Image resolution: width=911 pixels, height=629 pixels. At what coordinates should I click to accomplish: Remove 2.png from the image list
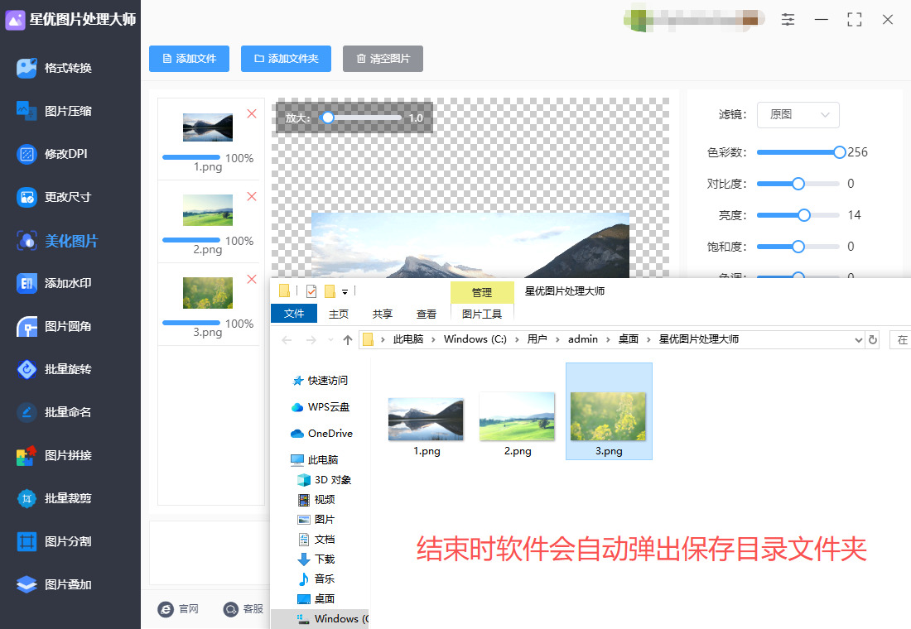click(252, 196)
